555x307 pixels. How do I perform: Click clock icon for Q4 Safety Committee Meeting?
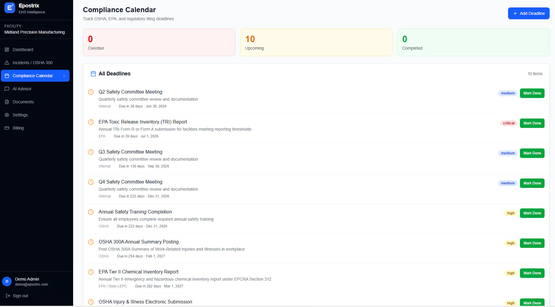(91, 182)
